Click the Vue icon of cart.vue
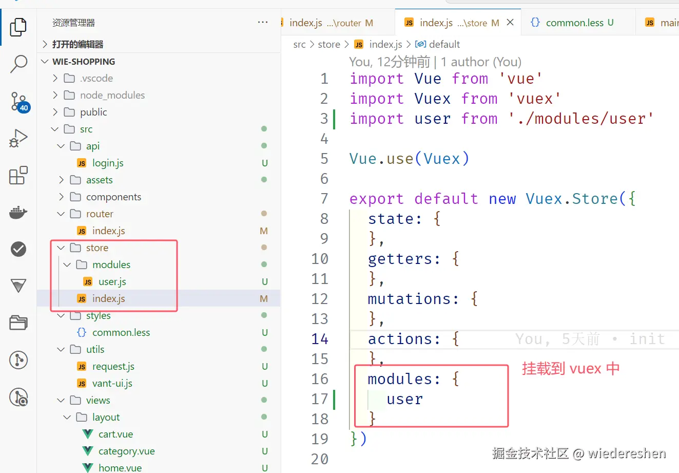Screen dimensions: 679x473 [x=88, y=434]
